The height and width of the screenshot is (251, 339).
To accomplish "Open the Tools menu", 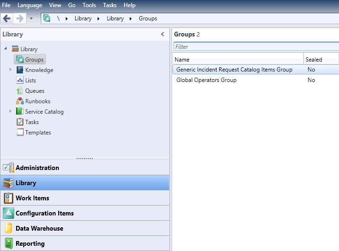I will 89,5.
